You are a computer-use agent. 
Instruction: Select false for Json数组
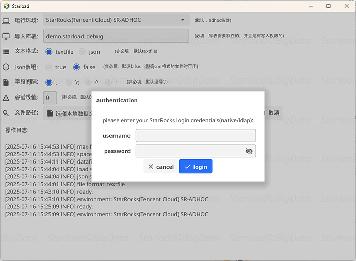pyautogui.click(x=76, y=67)
